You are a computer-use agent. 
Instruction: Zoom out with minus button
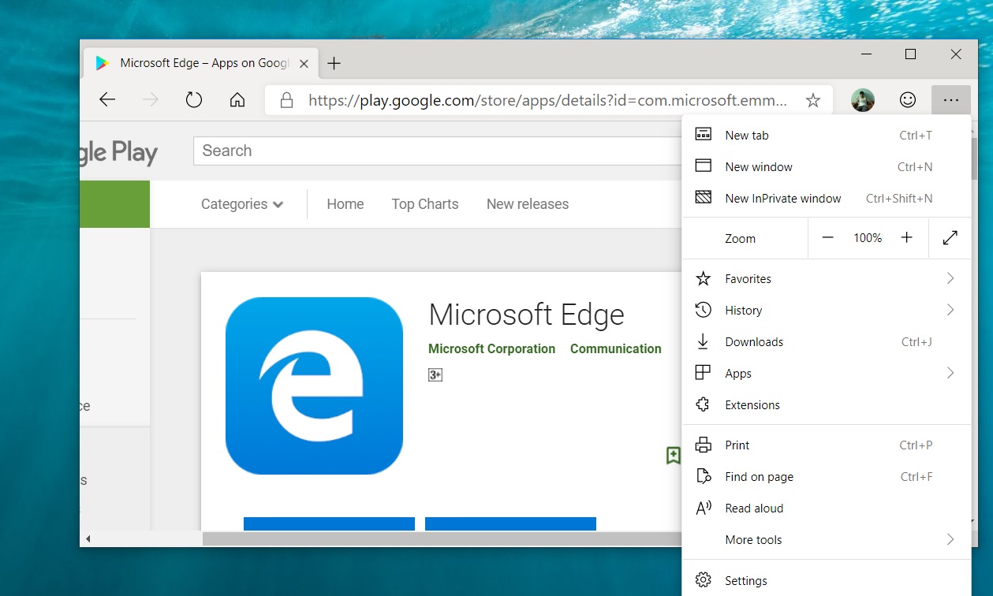[827, 237]
